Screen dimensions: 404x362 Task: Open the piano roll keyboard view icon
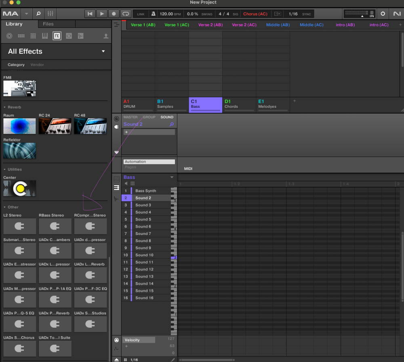pyautogui.click(x=116, y=188)
